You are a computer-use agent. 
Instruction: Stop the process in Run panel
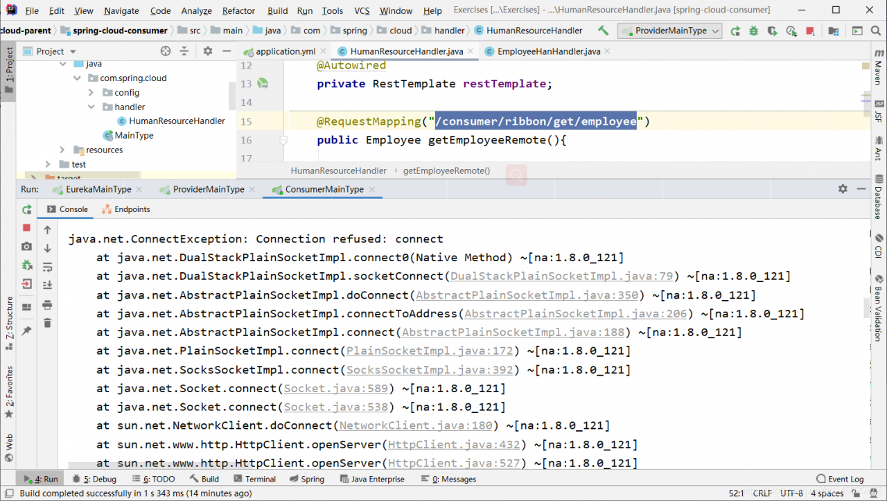pos(26,228)
